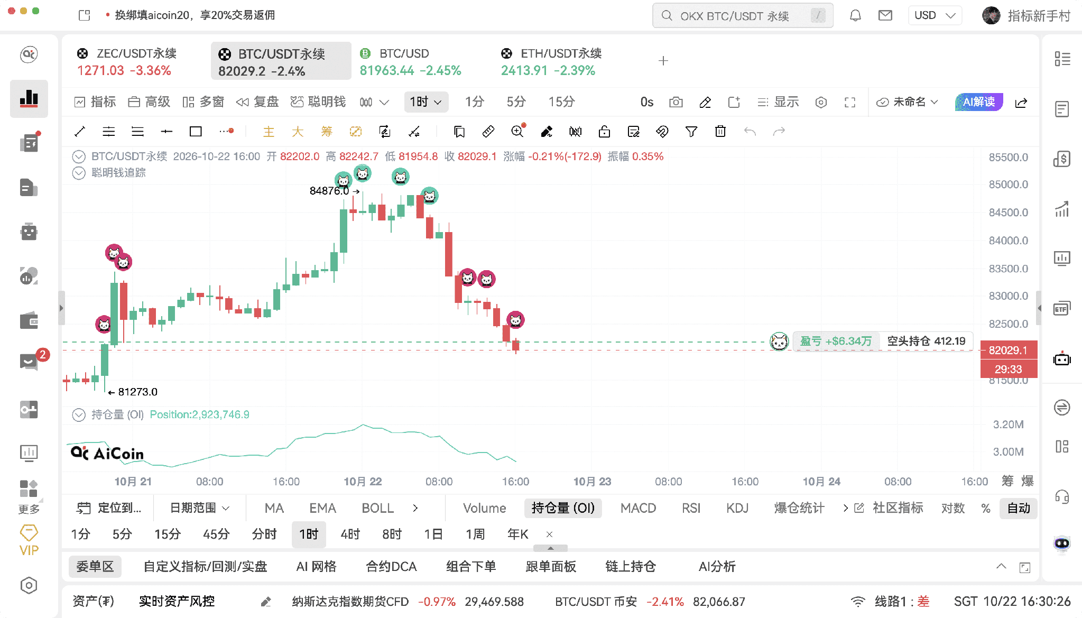Image resolution: width=1082 pixels, height=618 pixels.
Task: Open the ETF panel in right sidebar
Action: click(x=1062, y=308)
